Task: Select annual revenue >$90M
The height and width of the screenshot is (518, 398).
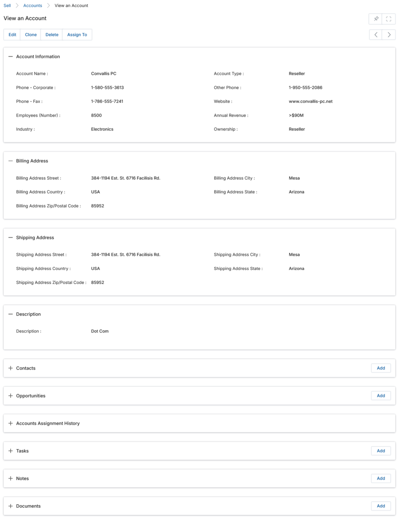Action: (x=296, y=115)
